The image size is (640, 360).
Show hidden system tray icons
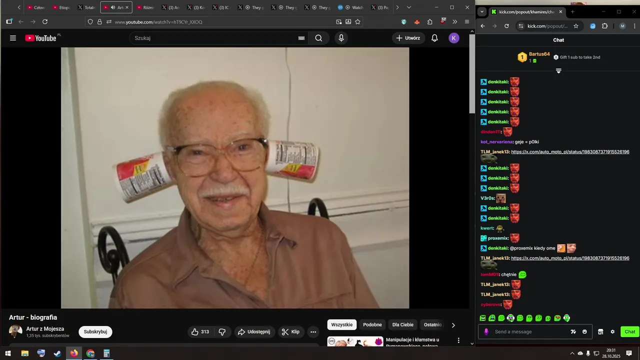pyautogui.click(x=572, y=353)
